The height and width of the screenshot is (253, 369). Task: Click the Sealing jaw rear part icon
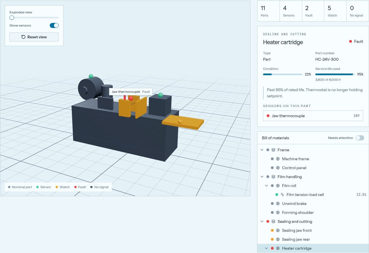coord(278,239)
